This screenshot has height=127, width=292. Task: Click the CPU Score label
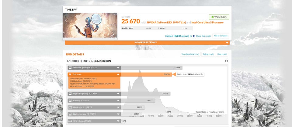162,28
